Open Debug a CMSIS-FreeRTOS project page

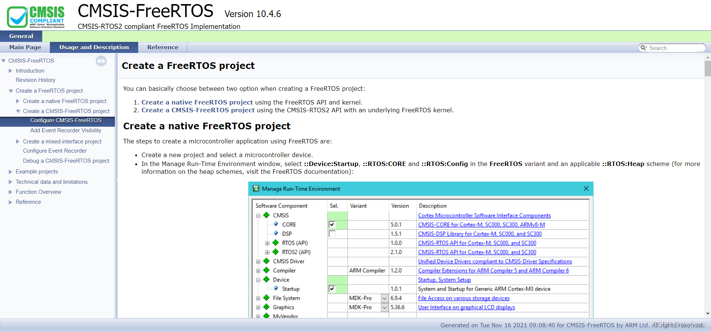[x=66, y=161]
